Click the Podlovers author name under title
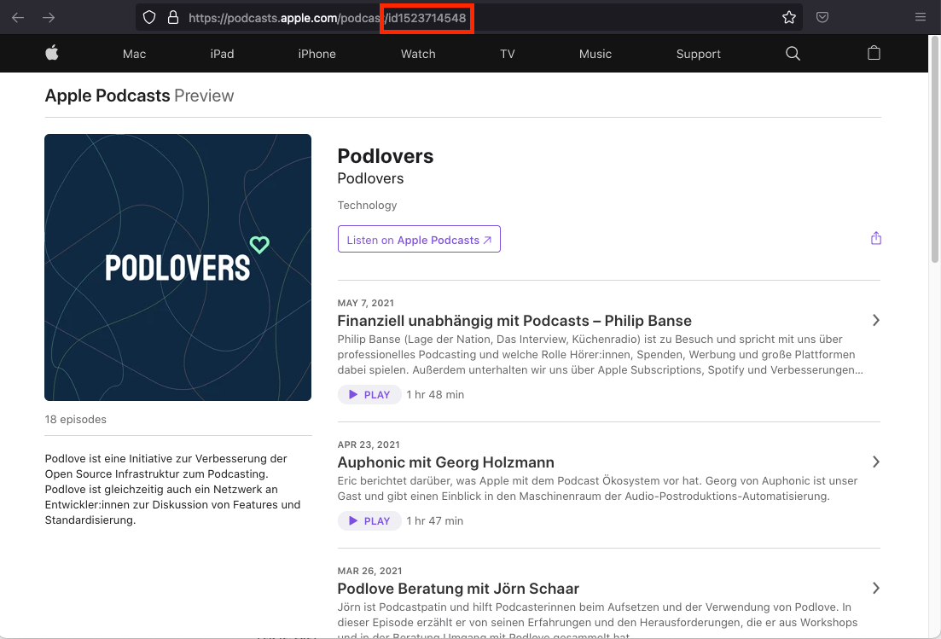The image size is (941, 639). pos(370,178)
